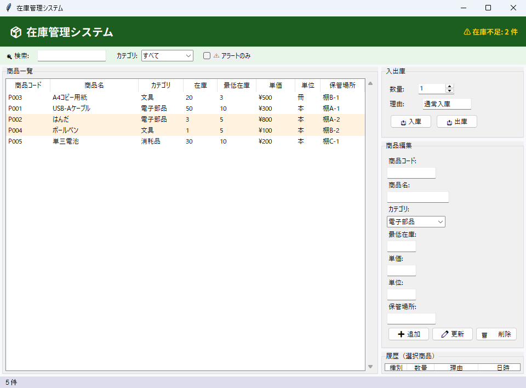This screenshot has height=388, width=526.
Task: Sort by the カテゴリ column header
Action: (161, 85)
